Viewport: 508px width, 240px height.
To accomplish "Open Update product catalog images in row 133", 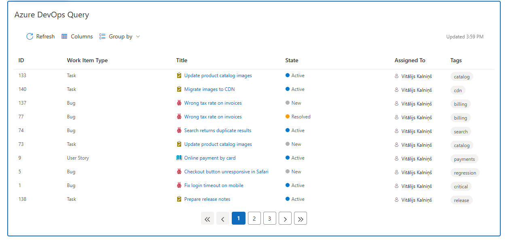I will (218, 76).
